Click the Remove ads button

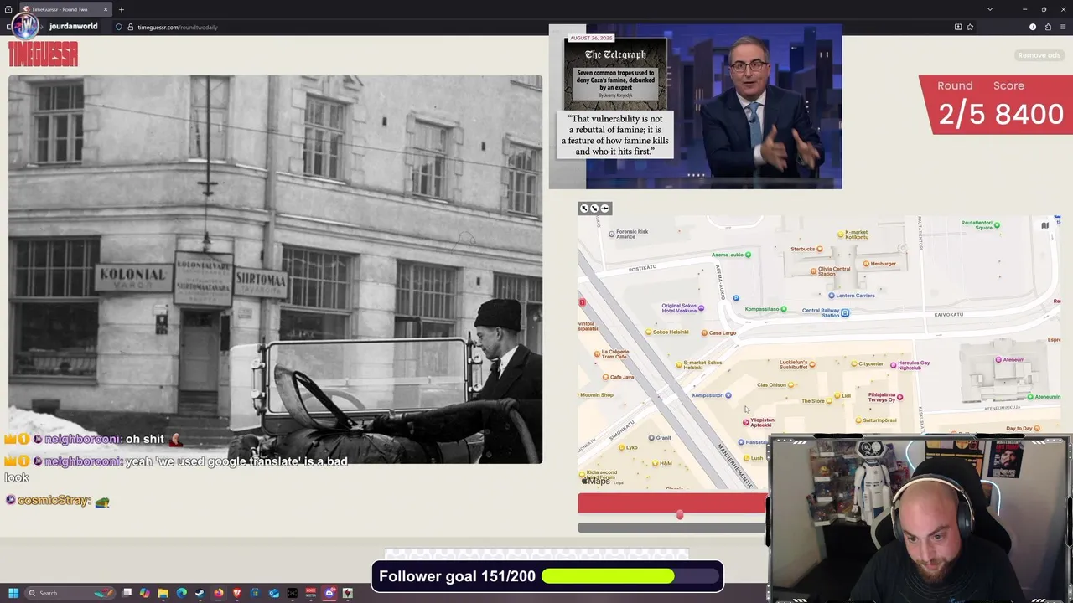(x=1039, y=55)
